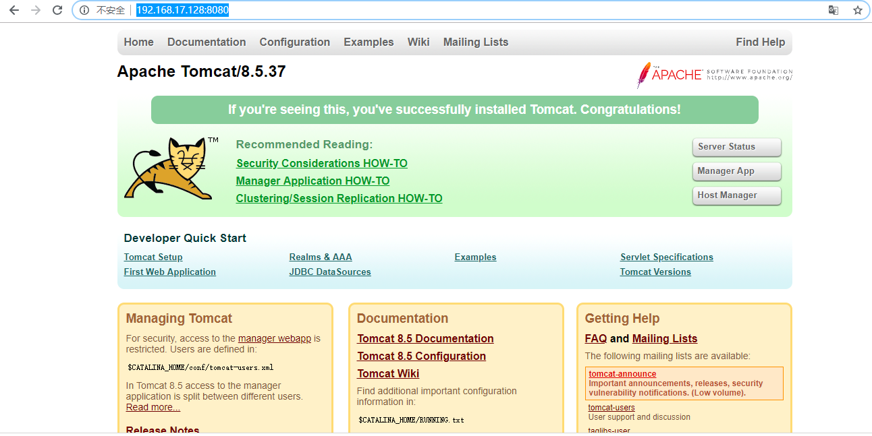Open Tomcat 8.5 Documentation link
Viewport: 872px width, 436px height.
pyautogui.click(x=425, y=338)
